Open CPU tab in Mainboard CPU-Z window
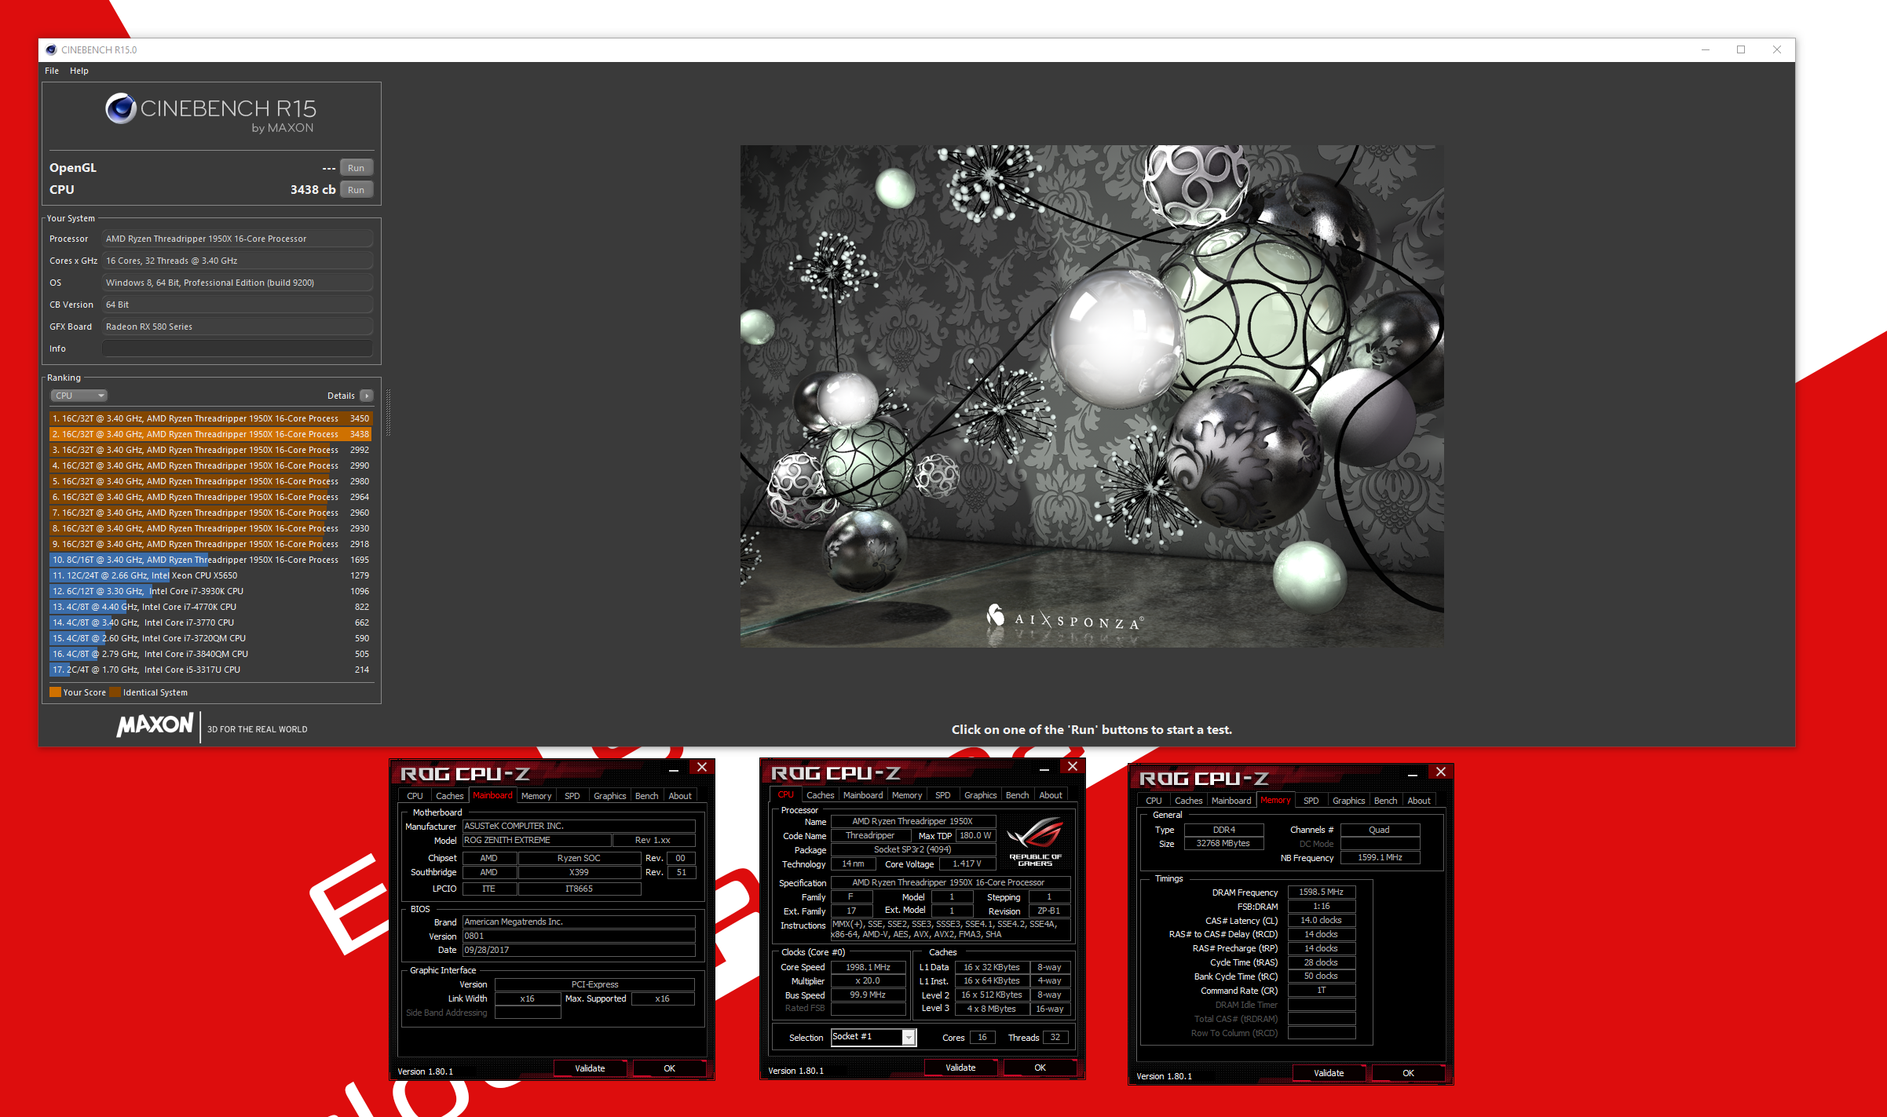The height and width of the screenshot is (1117, 1887). click(415, 796)
